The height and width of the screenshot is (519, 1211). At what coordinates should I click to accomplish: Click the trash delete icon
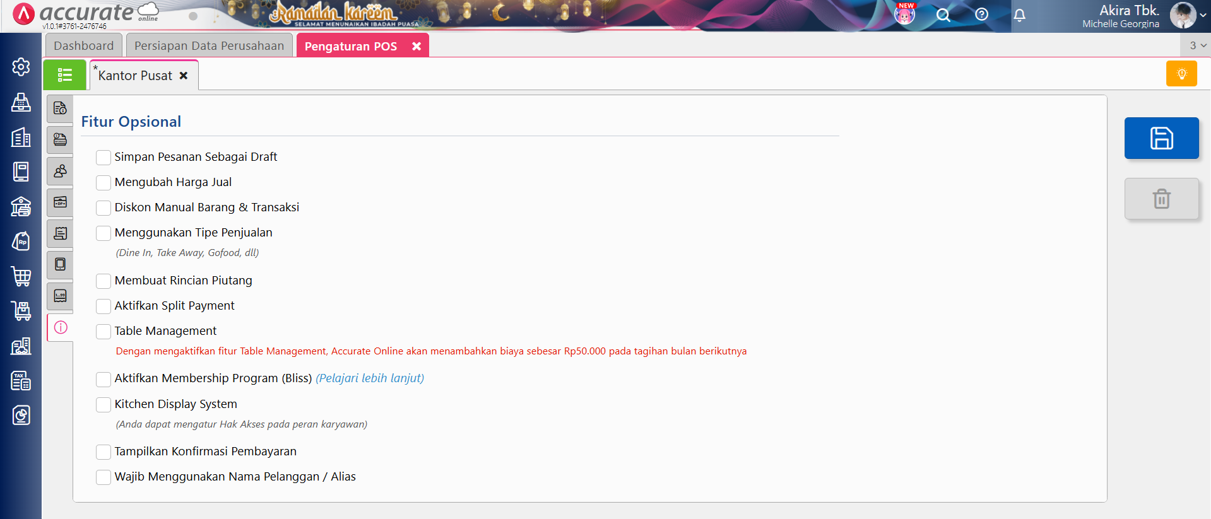coord(1161,199)
